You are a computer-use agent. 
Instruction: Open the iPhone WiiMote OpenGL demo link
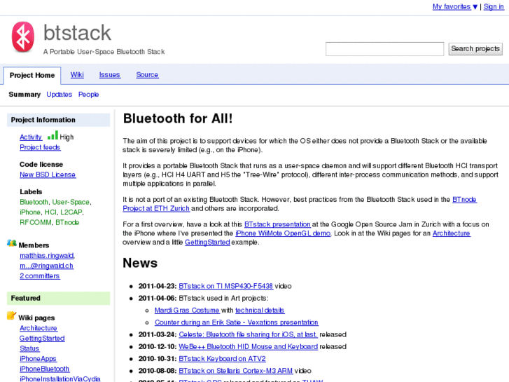(x=283, y=233)
